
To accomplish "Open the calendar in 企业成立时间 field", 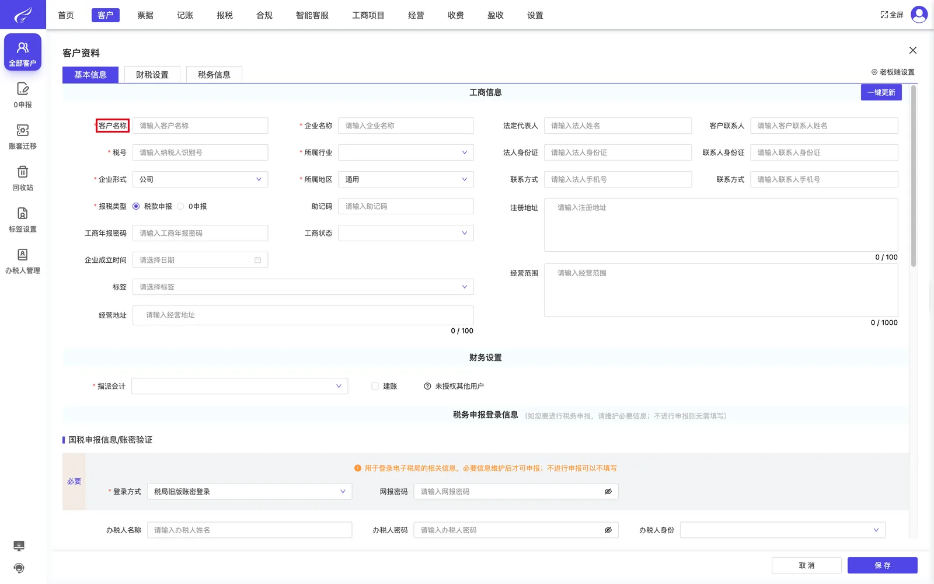I will [x=257, y=260].
